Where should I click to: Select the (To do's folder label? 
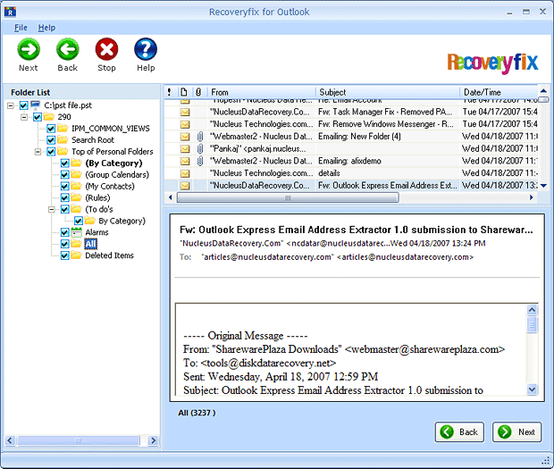click(x=99, y=209)
